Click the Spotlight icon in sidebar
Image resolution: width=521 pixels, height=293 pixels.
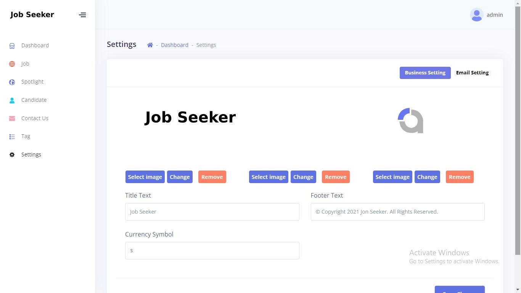[x=12, y=82]
